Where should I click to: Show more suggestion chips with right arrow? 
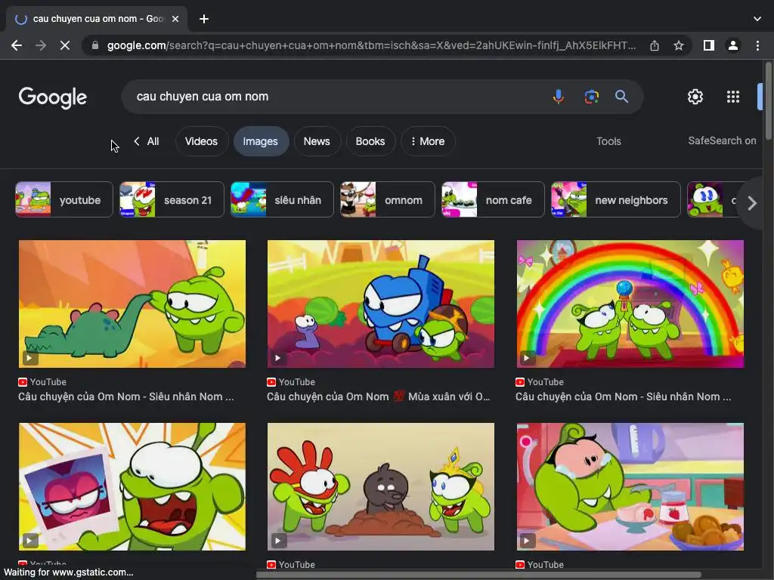coord(752,203)
